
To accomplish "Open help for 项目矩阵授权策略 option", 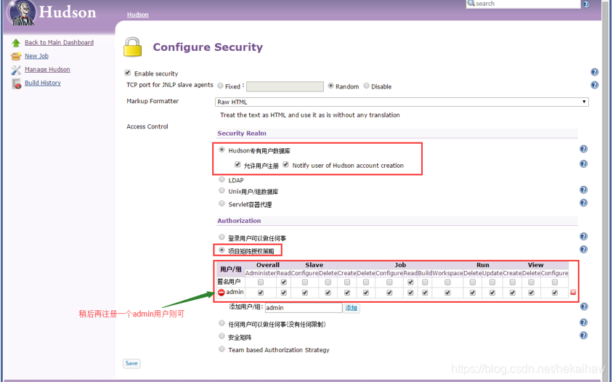I will pyautogui.click(x=583, y=249).
